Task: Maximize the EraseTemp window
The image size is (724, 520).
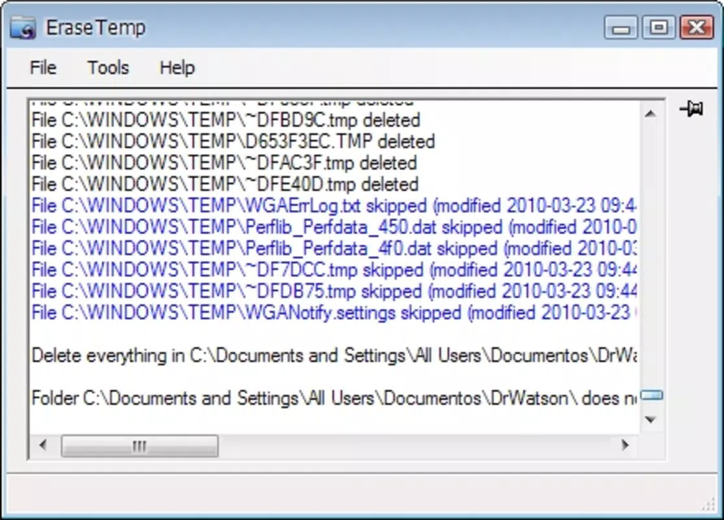Action: [658, 28]
